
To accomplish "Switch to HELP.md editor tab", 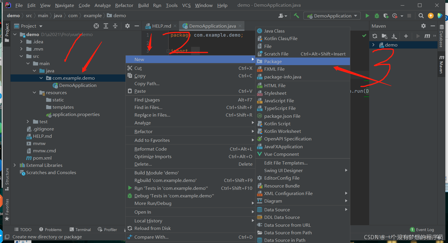I will tap(161, 26).
